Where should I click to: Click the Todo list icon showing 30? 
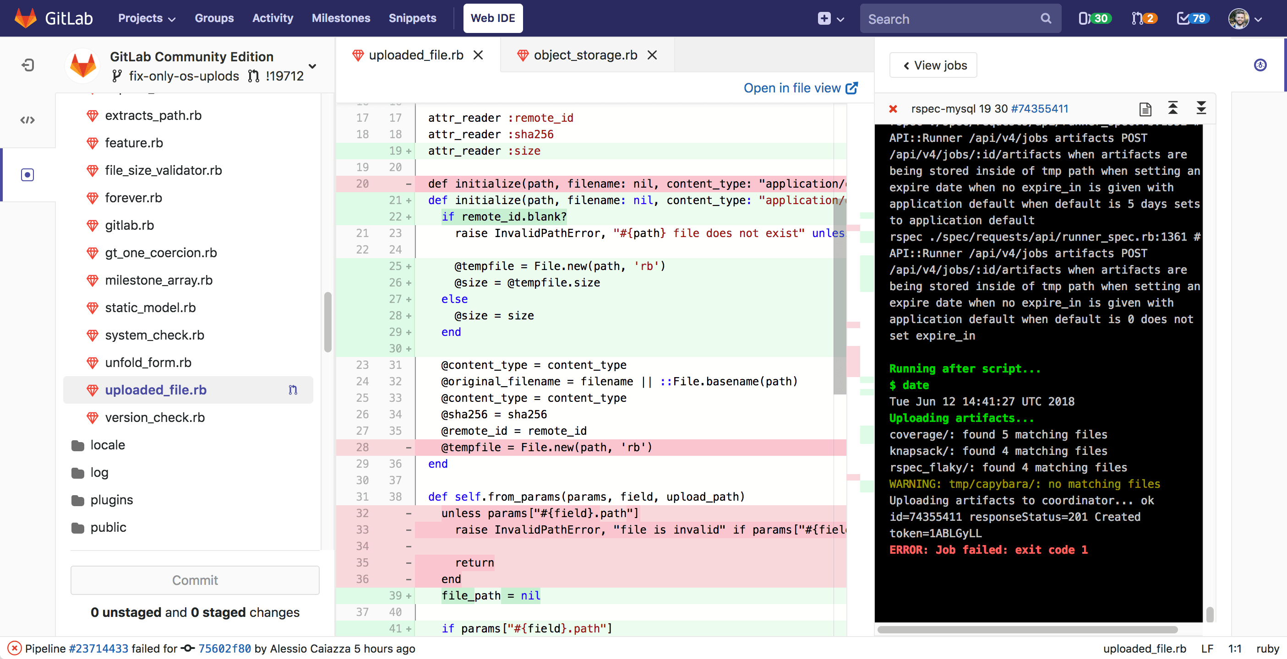1093,18
